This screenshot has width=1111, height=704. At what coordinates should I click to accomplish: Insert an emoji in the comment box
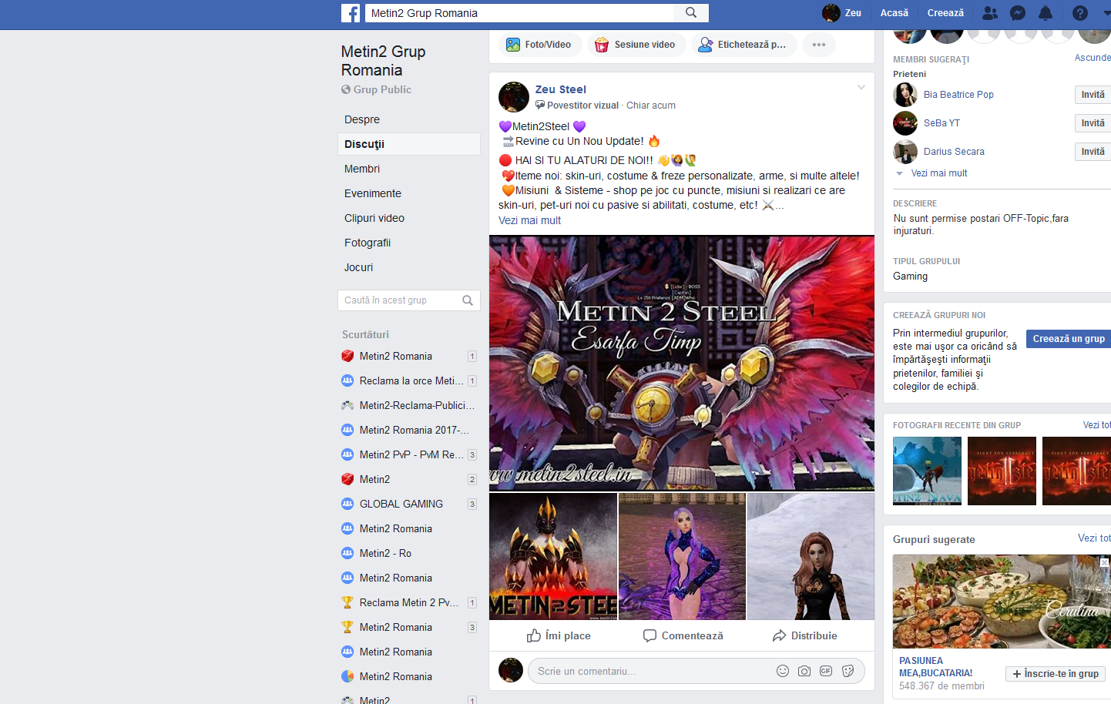783,671
